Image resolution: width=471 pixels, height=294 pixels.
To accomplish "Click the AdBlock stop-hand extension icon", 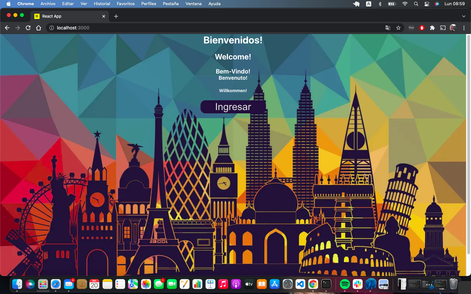I will [x=422, y=28].
